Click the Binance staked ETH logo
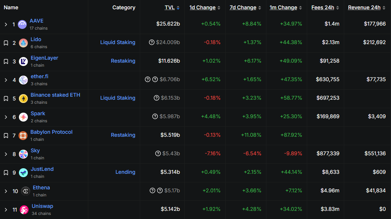 [x=23, y=99]
